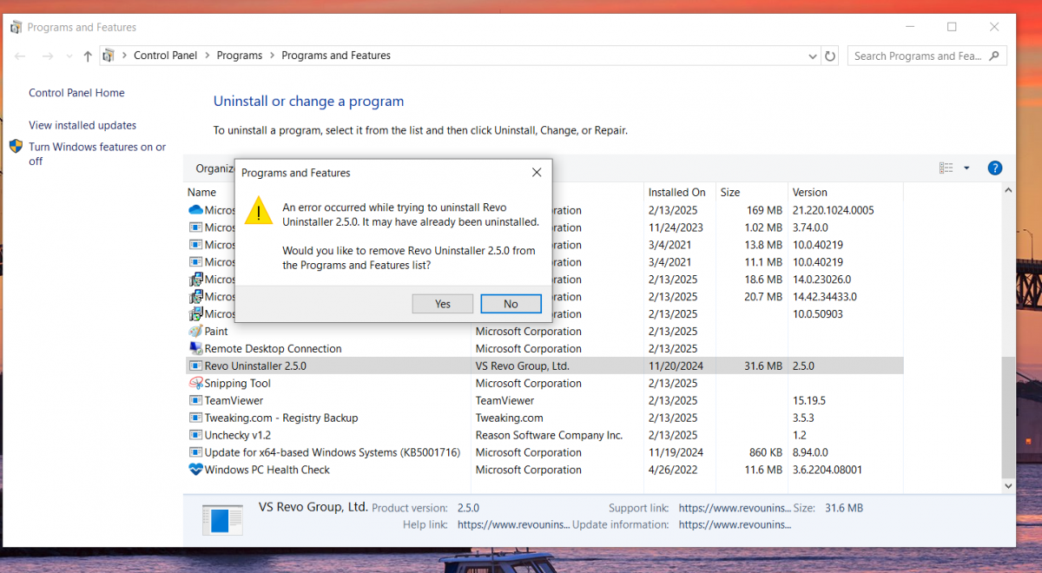Image resolution: width=1042 pixels, height=573 pixels.
Task: Click the list scrollbar down arrow
Action: click(x=1008, y=486)
